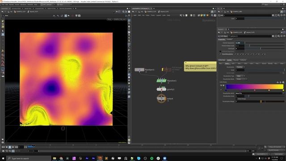Click the Grid Scale slider
Screen dimensions: 286x161
click(x=265, y=49)
